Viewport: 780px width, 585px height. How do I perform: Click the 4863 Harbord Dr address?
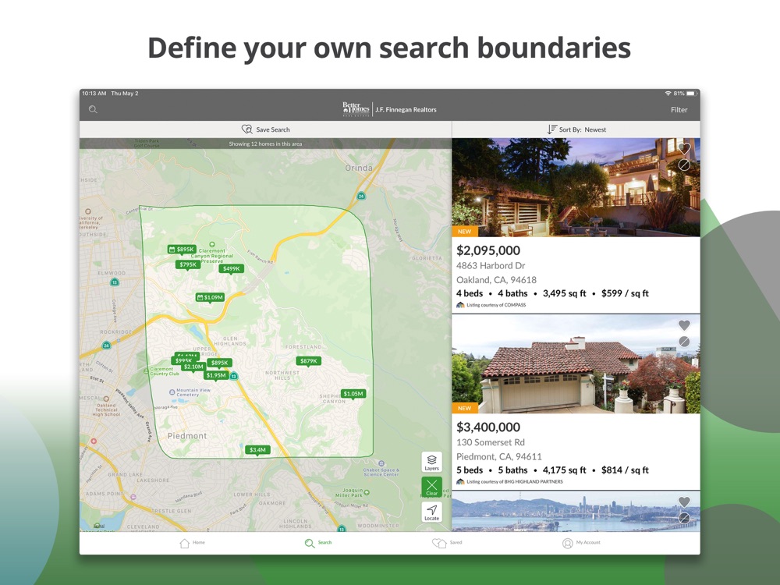(x=491, y=266)
